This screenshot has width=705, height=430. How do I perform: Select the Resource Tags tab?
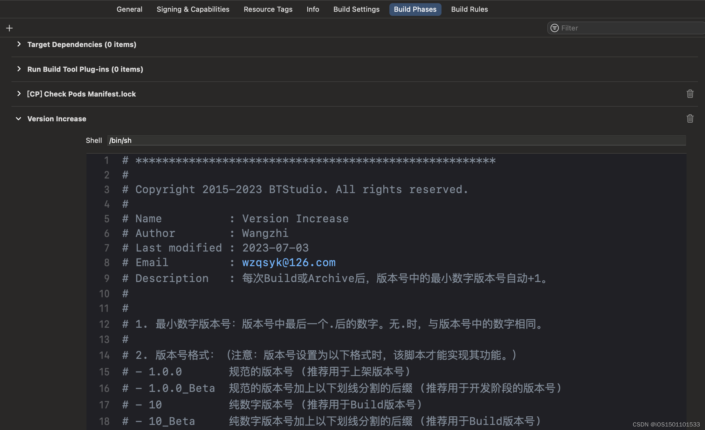[x=268, y=10]
